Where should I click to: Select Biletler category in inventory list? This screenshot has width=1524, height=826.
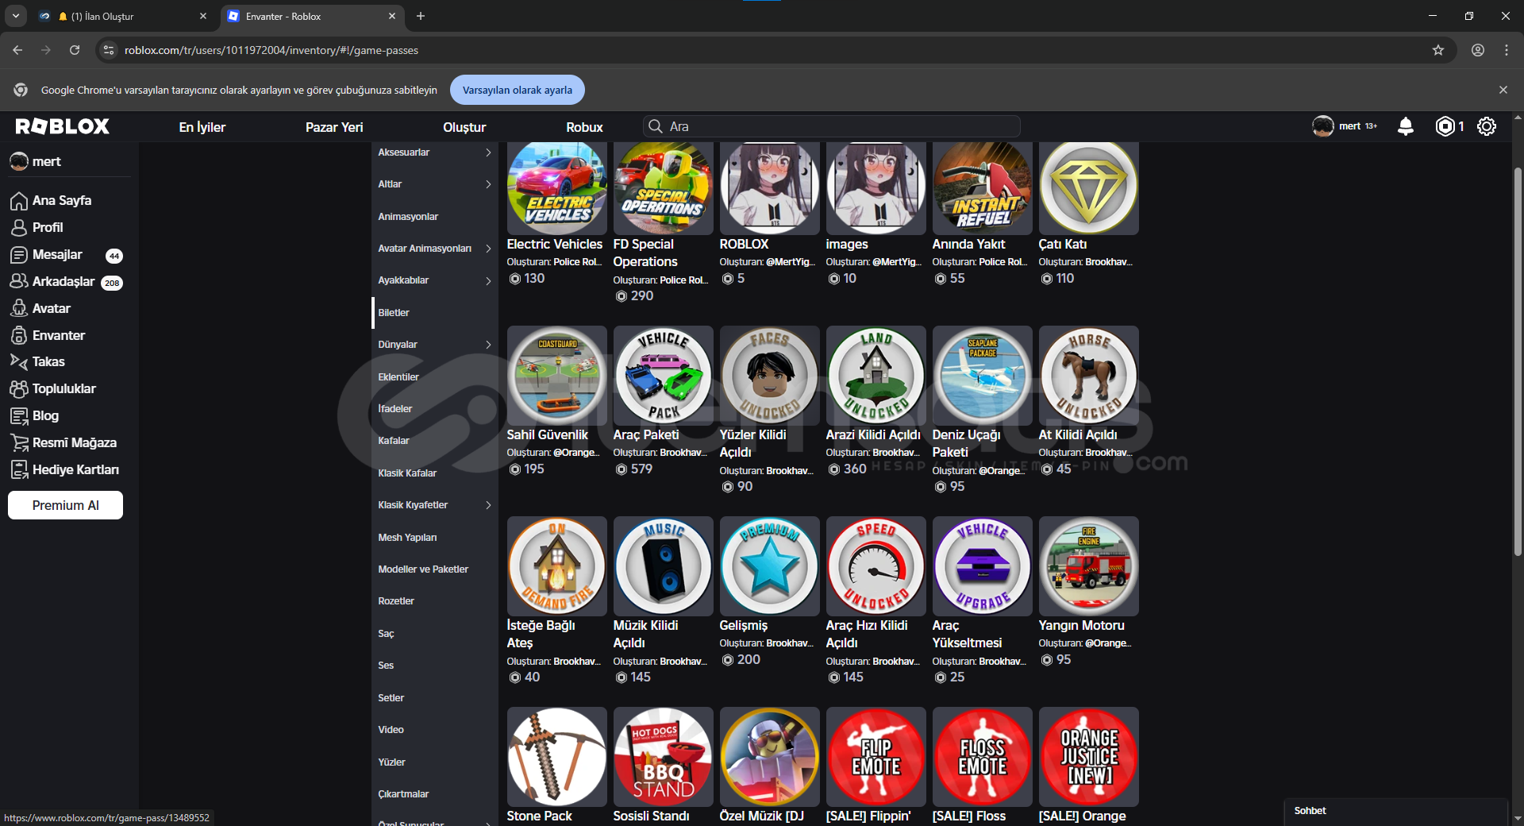pyautogui.click(x=435, y=313)
